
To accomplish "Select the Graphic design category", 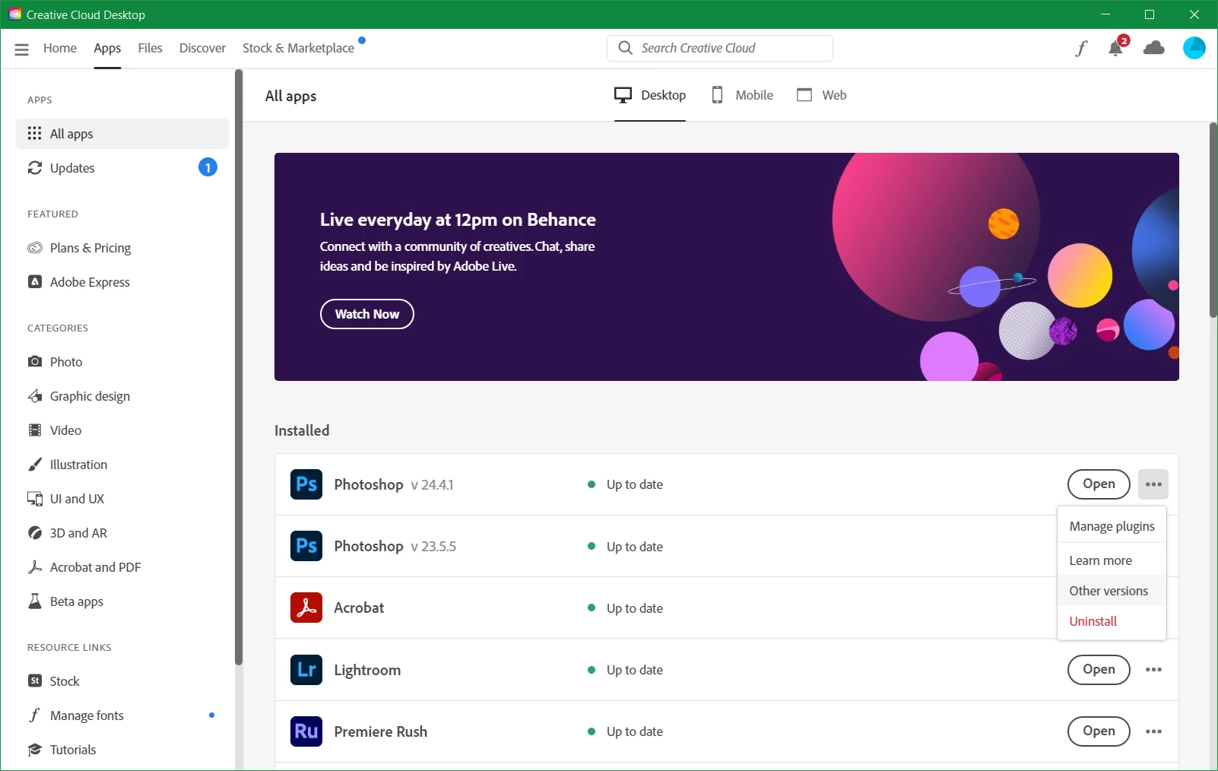I will 122,396.
